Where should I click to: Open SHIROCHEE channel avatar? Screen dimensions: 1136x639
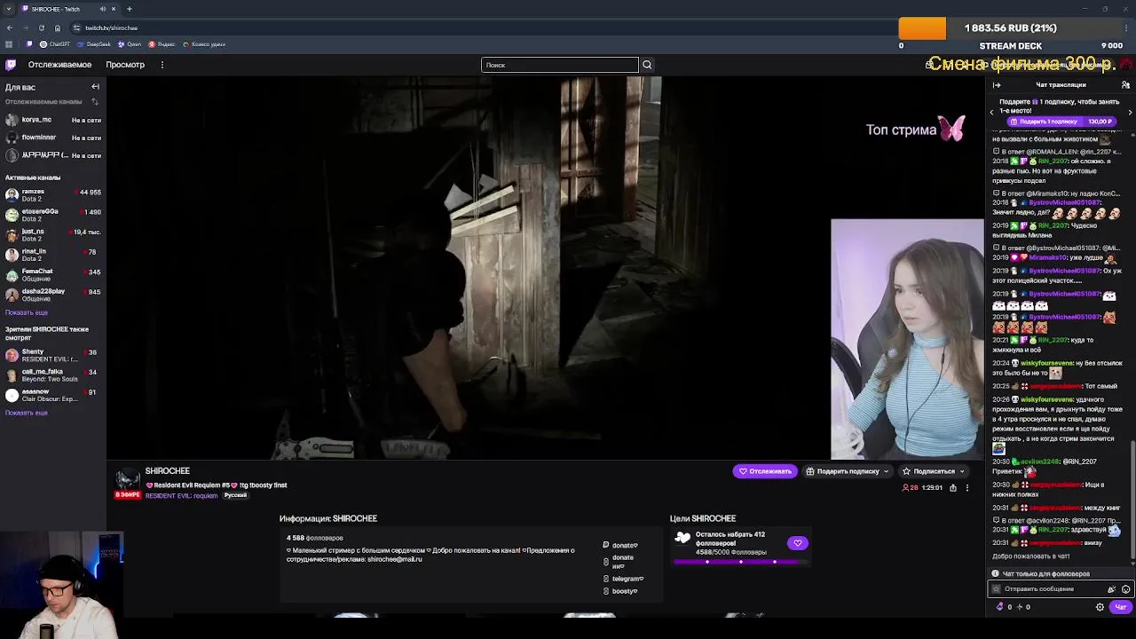click(128, 481)
